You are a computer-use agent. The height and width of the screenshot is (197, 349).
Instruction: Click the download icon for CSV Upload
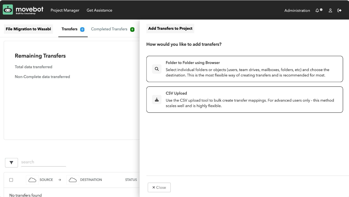click(x=157, y=100)
